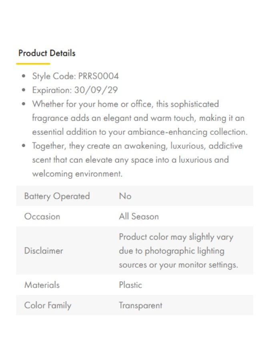The image size is (264, 360).
Task: Click the words "welcoming environment"
Action: point(77,174)
